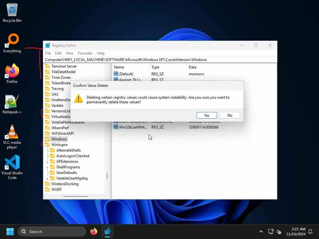Open the Firefox desktop shortcut

12,73
